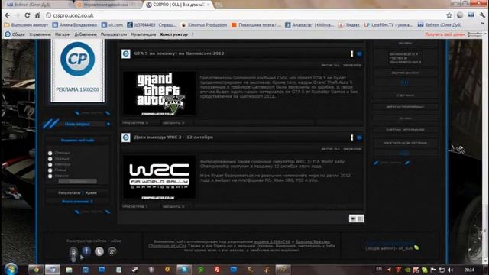The height and width of the screenshot is (275, 489).
Task: Submit the poll with the gray vote button
Action: coord(78,181)
